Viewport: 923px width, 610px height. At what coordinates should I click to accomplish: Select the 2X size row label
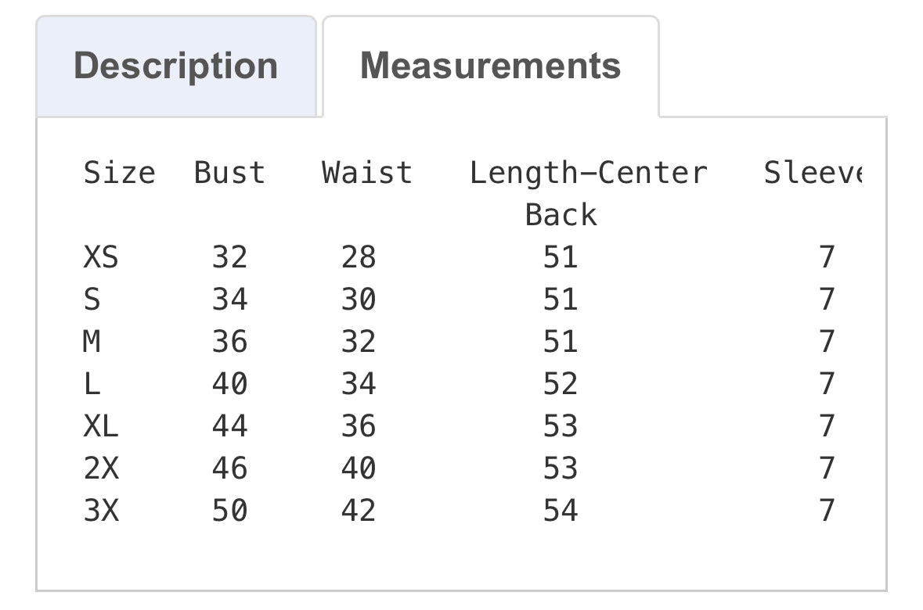101,468
